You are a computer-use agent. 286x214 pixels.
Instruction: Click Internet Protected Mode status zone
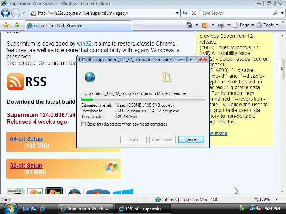click(x=187, y=200)
